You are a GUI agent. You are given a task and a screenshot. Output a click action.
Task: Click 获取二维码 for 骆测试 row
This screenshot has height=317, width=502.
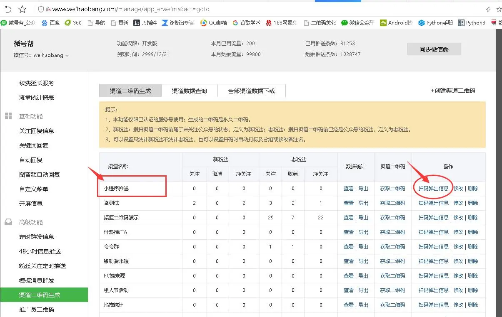tap(392, 203)
